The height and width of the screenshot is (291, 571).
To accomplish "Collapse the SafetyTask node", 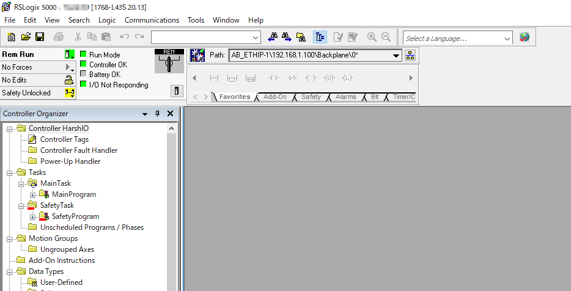I will point(21,206).
